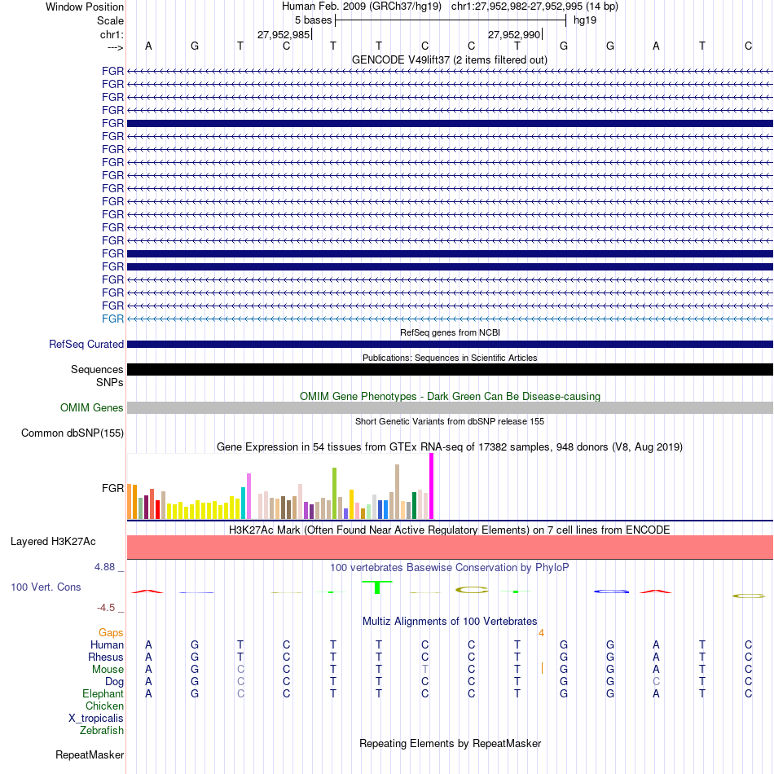Click the violet GTEx bar next to cyan
This screenshot has height=774, width=774.
[248, 496]
